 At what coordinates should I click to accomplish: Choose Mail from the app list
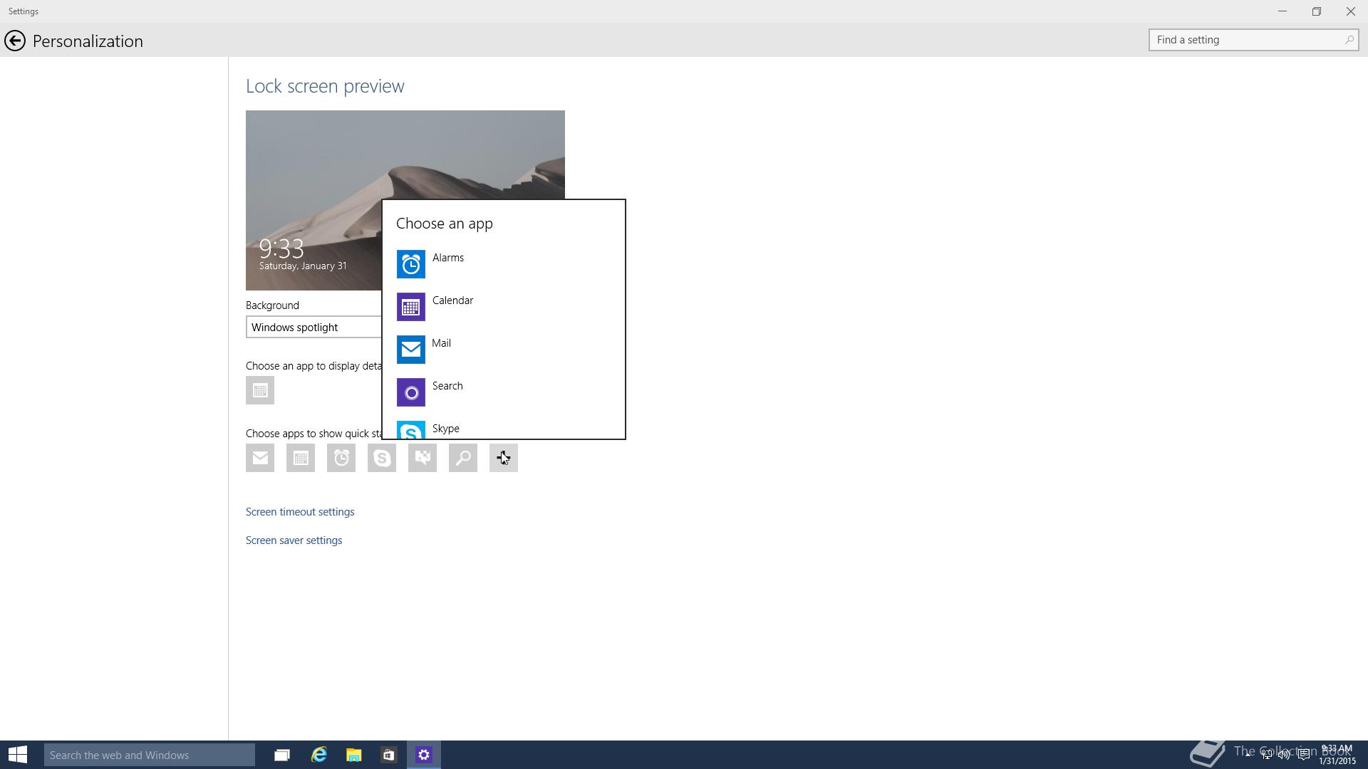(503, 350)
